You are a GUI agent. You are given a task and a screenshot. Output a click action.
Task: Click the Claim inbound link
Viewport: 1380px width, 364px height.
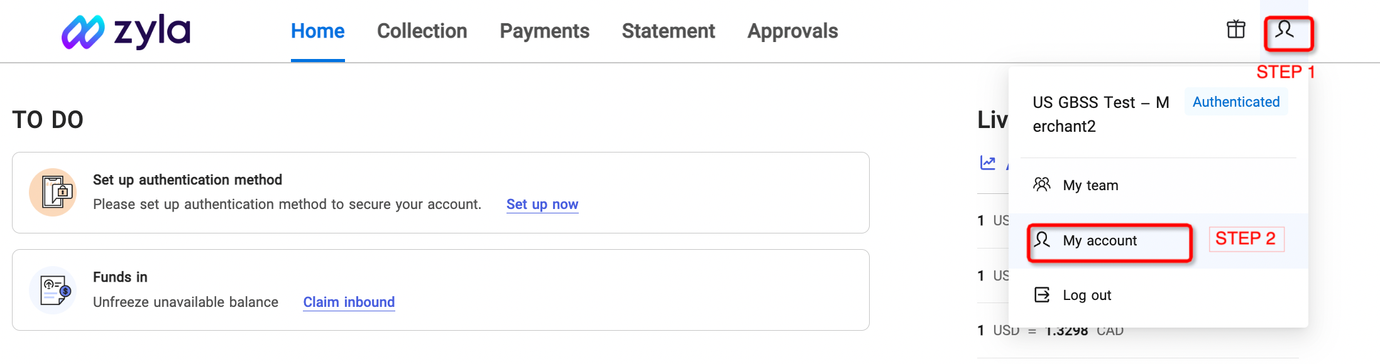[x=349, y=302]
